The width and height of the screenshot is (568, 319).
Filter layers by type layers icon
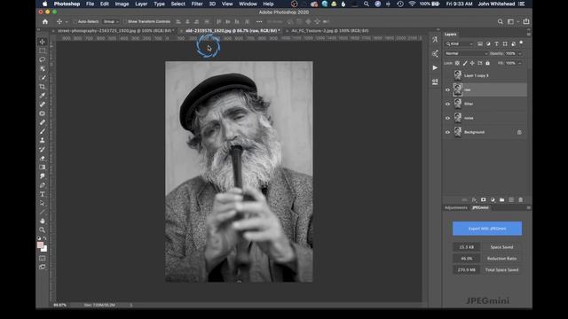(497, 43)
